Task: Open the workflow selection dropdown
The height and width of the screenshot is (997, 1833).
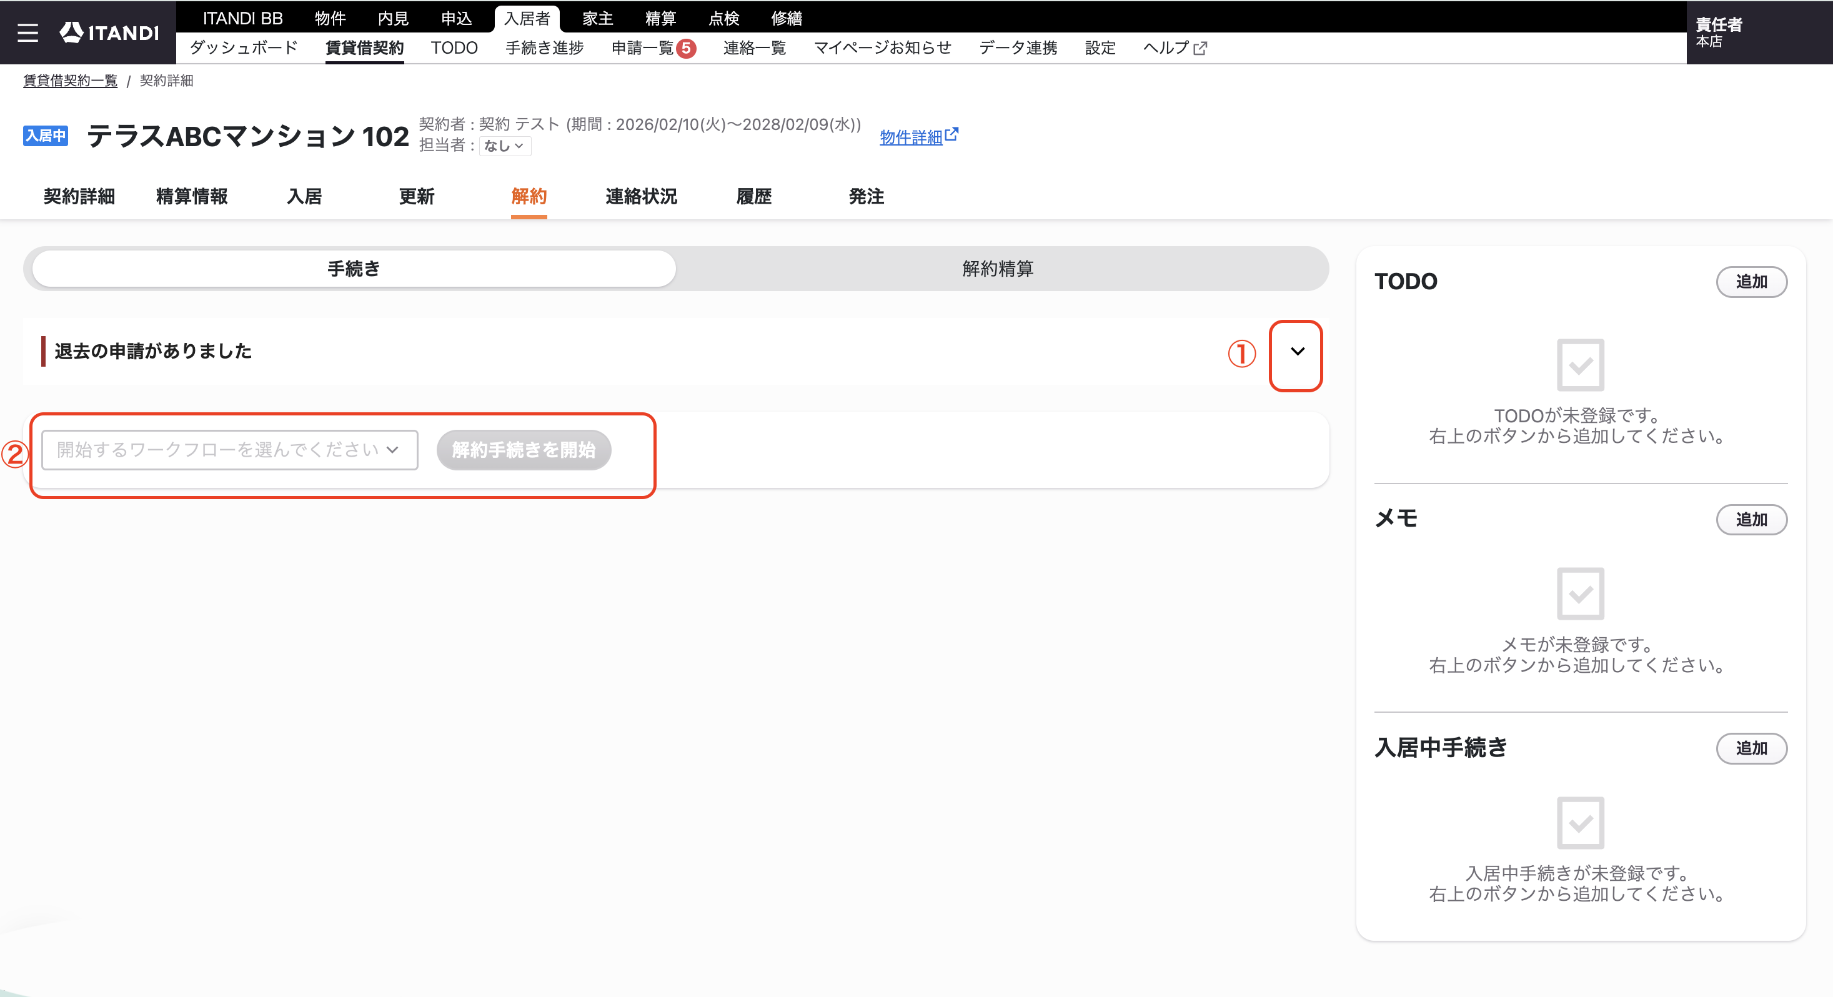Action: click(x=230, y=450)
